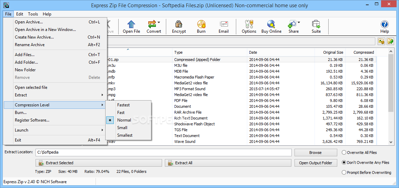Expand the Compression Level submenu

coord(55,105)
